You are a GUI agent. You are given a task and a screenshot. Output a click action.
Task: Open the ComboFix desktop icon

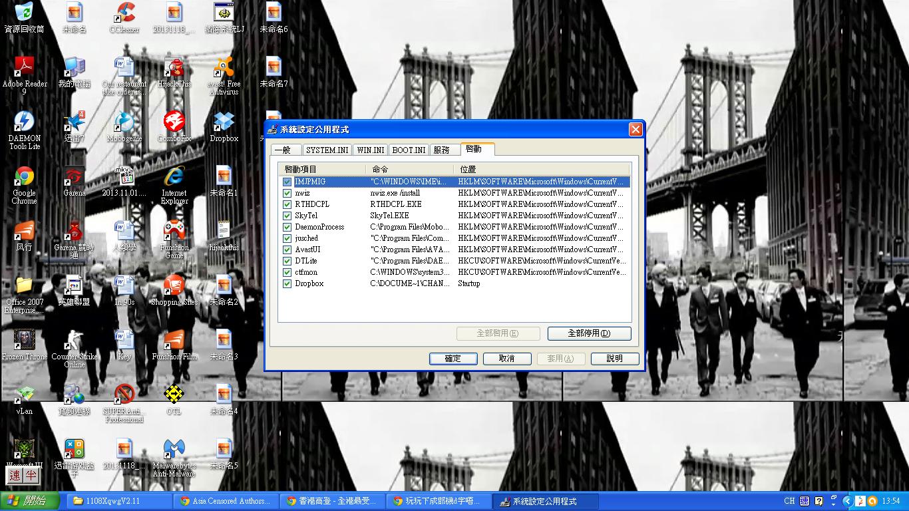coord(174,124)
